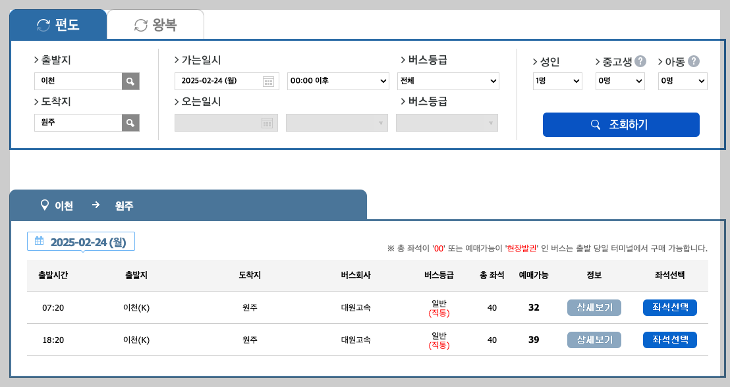
Task: Click 좌석선택 for the 18:20 bus
Action: [x=669, y=340]
